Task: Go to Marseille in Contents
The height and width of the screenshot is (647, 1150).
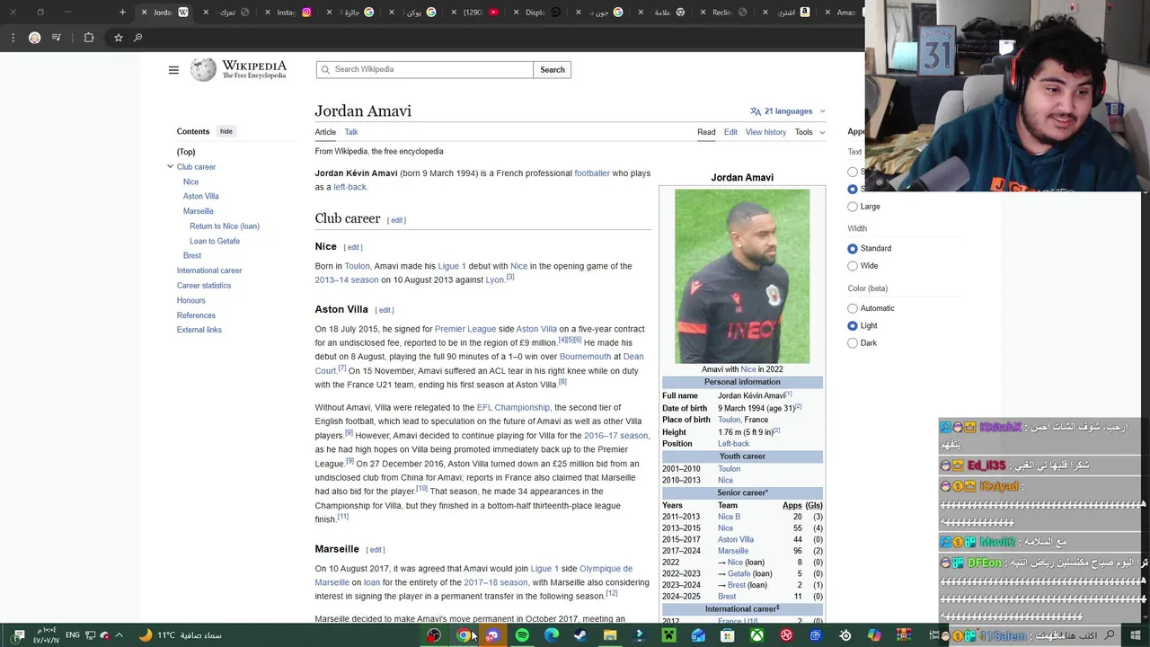Action: (x=199, y=211)
